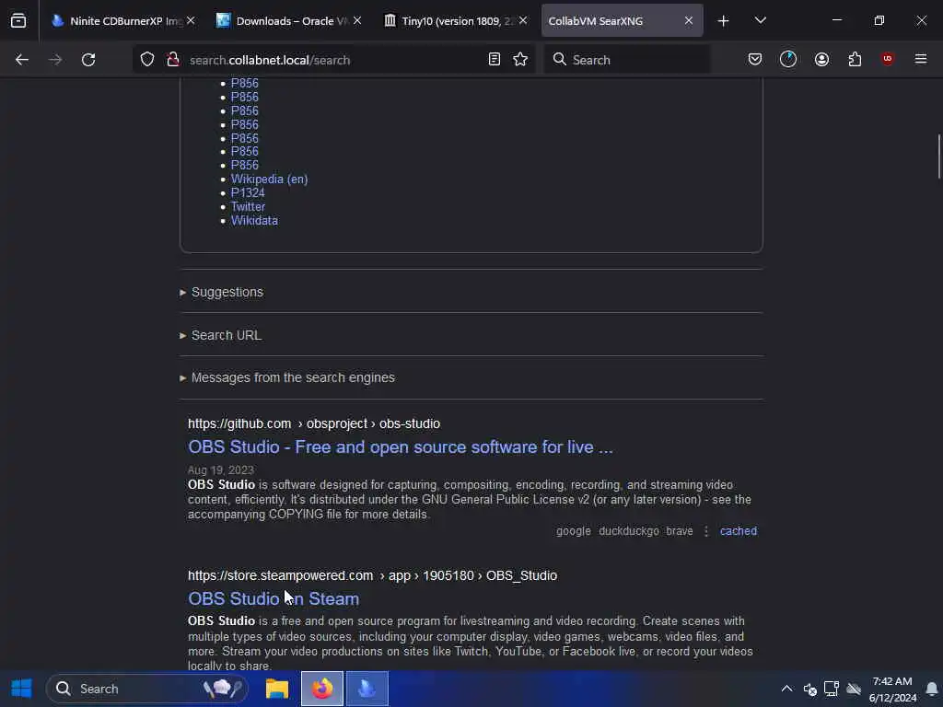Close the Downloads Oracle VM tab
This screenshot has width=943, height=707.
(x=357, y=21)
